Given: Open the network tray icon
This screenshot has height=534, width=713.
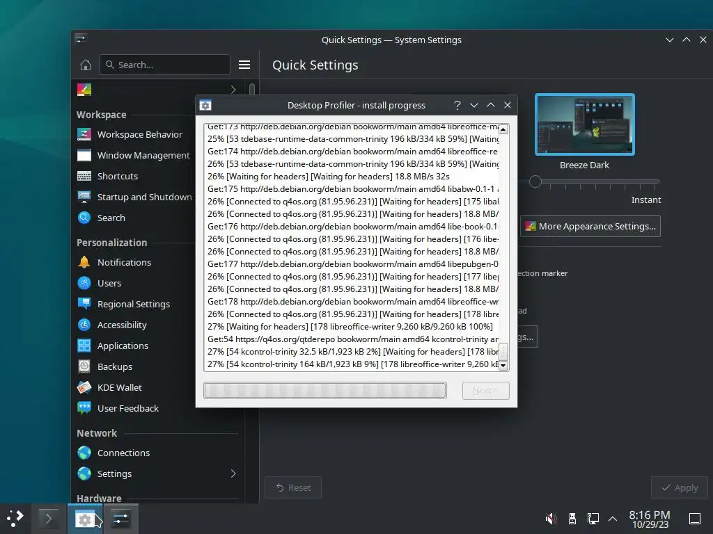Looking at the screenshot, I should click(593, 519).
